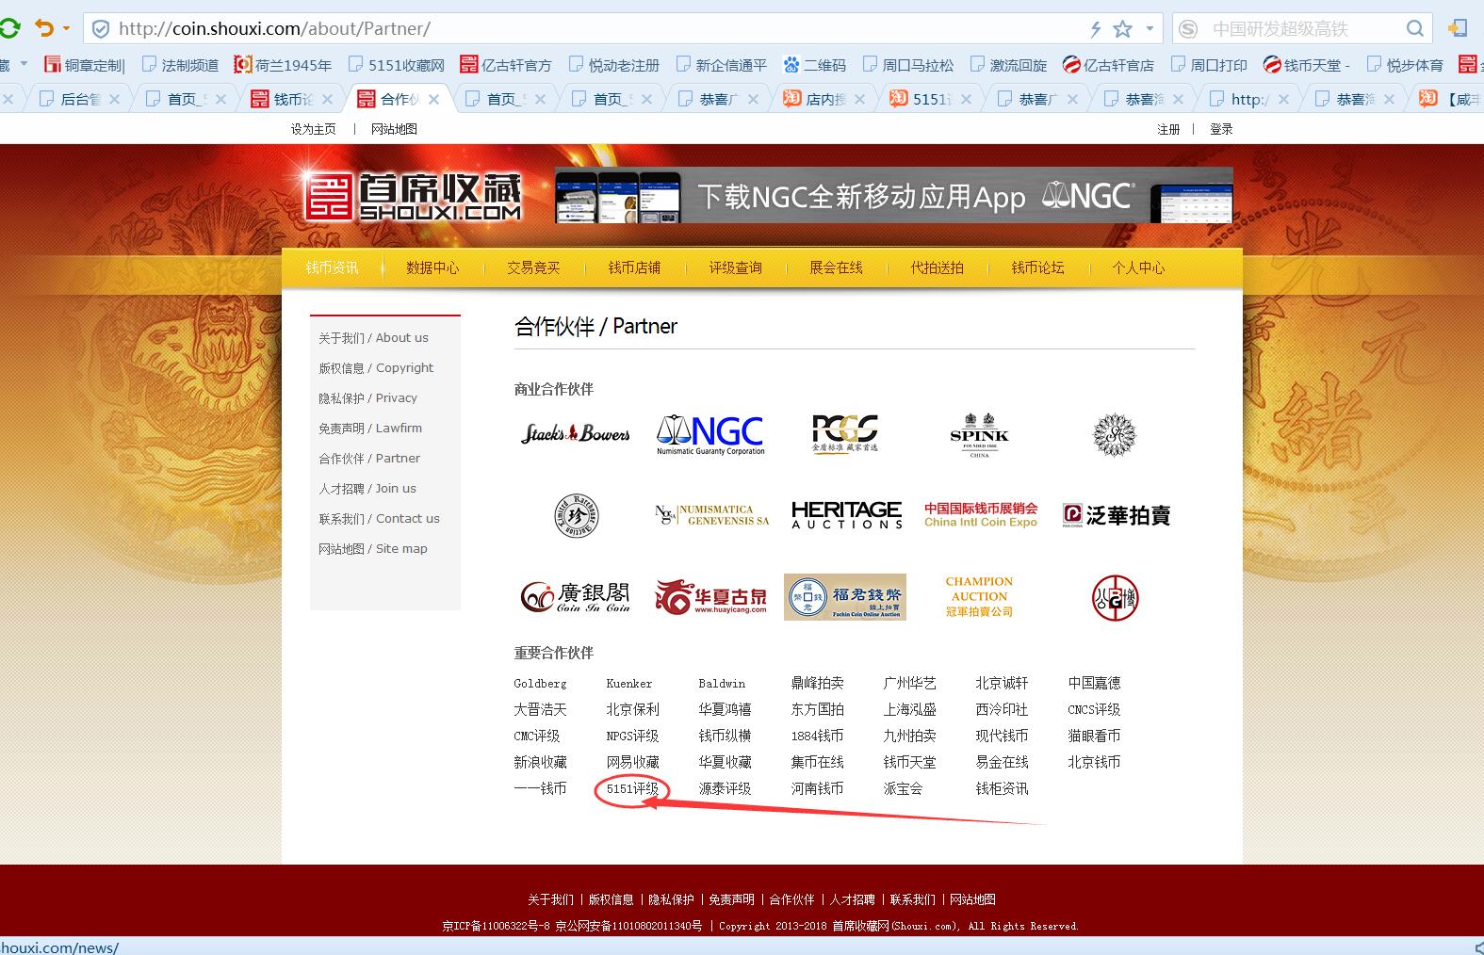1484x955 pixels.
Task: Click the 注册 register link
Action: click(x=1168, y=129)
